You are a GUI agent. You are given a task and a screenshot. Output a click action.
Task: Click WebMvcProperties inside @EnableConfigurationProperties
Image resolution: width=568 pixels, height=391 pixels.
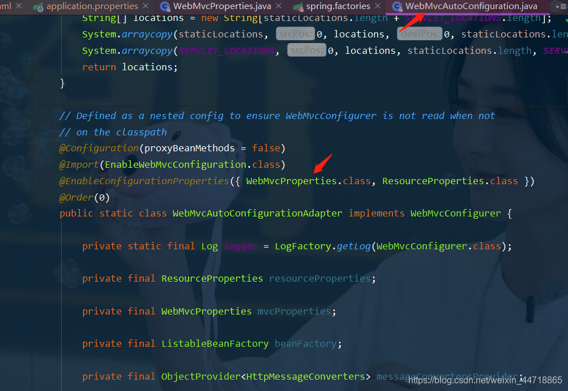[291, 181]
